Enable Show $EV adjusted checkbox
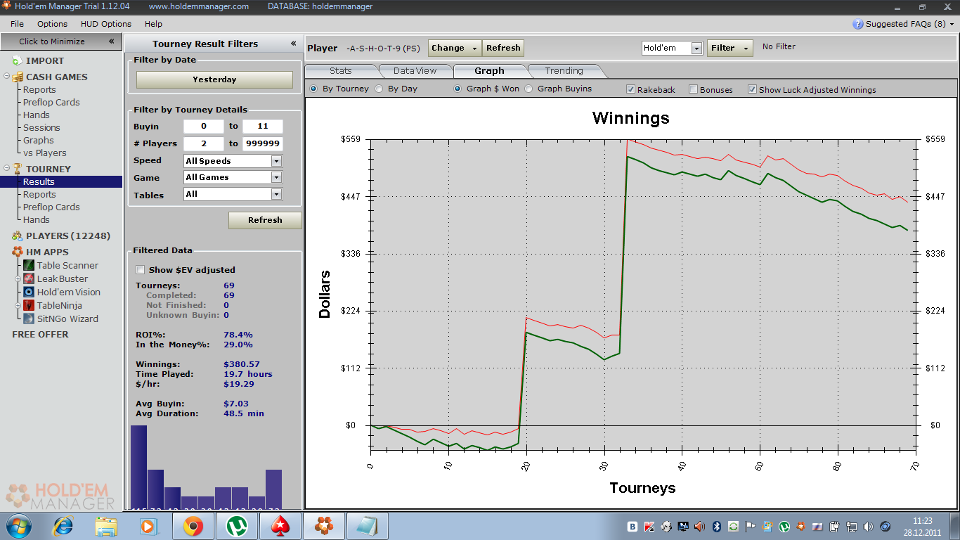The width and height of the screenshot is (960, 540). 140,270
